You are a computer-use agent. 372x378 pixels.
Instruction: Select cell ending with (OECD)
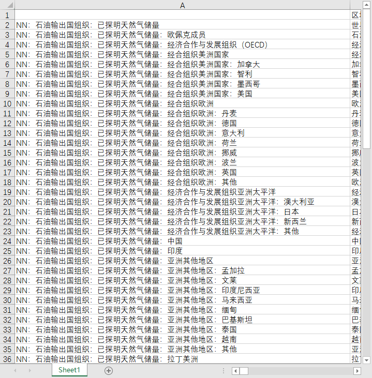point(183,44)
